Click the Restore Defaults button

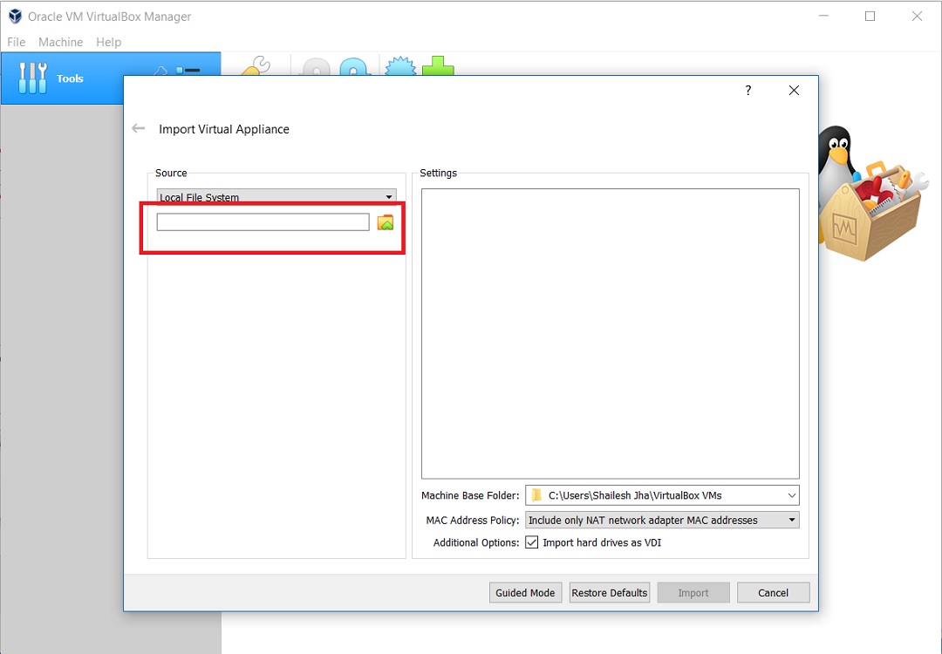610,593
